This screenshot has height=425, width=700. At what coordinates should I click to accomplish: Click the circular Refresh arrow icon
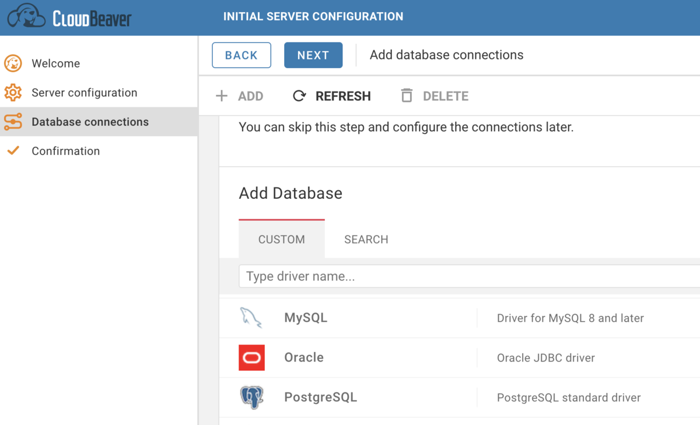pyautogui.click(x=299, y=96)
